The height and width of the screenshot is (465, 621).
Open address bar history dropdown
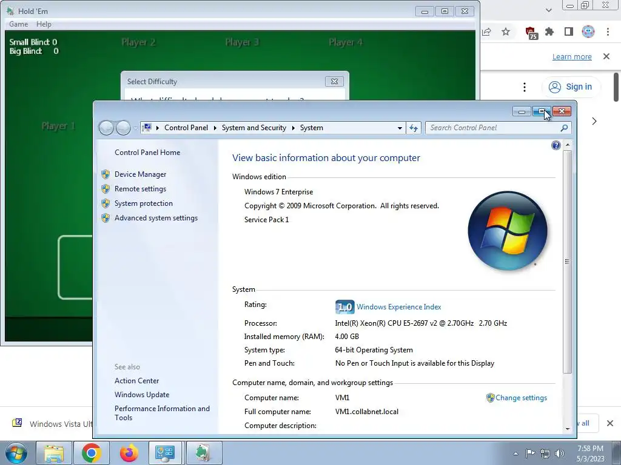400,128
